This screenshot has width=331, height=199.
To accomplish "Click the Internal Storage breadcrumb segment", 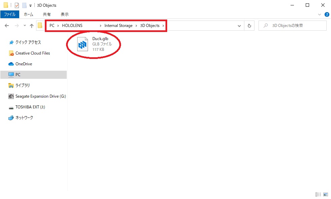I will (x=118, y=26).
